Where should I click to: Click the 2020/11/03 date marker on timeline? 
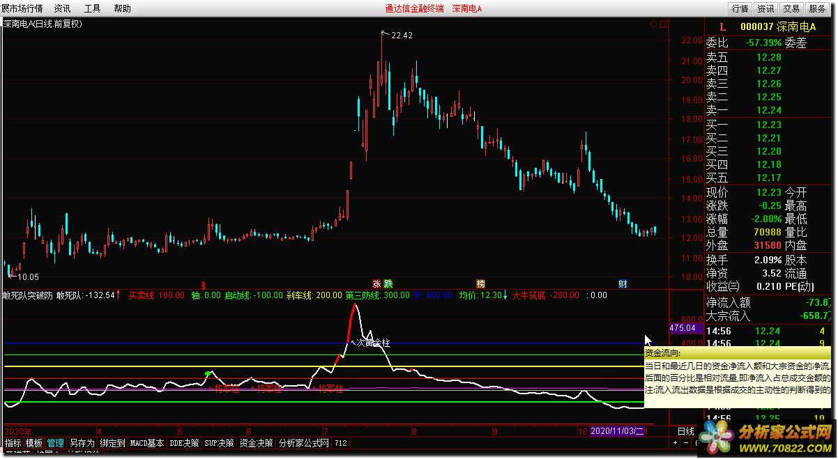click(618, 431)
